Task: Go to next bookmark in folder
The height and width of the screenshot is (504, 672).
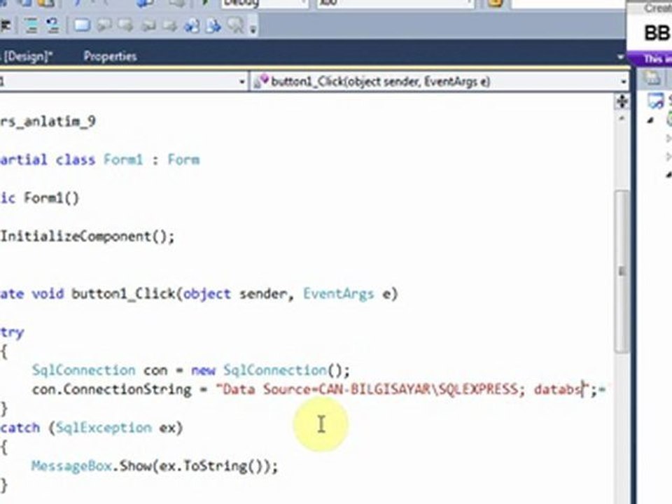Action: click(x=169, y=27)
